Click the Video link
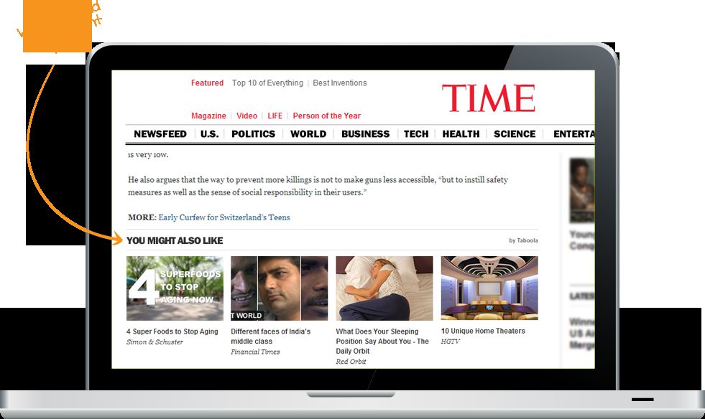 tap(246, 116)
